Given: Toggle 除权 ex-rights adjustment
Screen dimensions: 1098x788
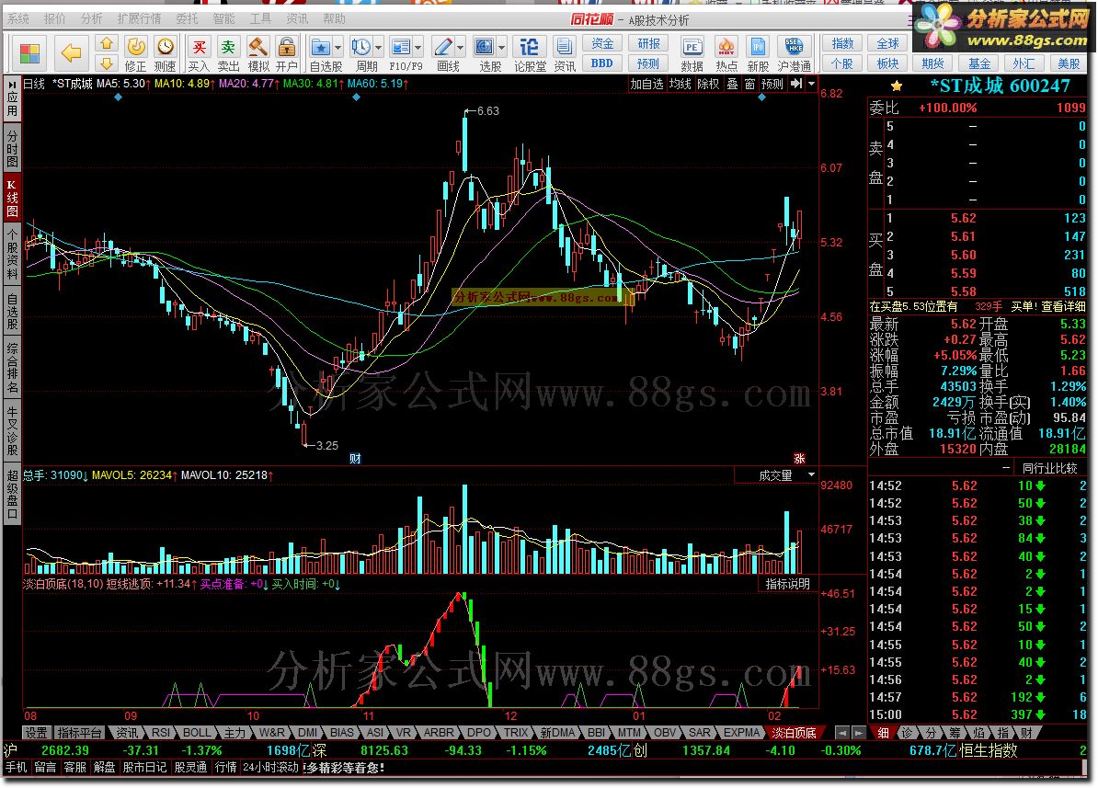Looking at the screenshot, I should click(708, 84).
